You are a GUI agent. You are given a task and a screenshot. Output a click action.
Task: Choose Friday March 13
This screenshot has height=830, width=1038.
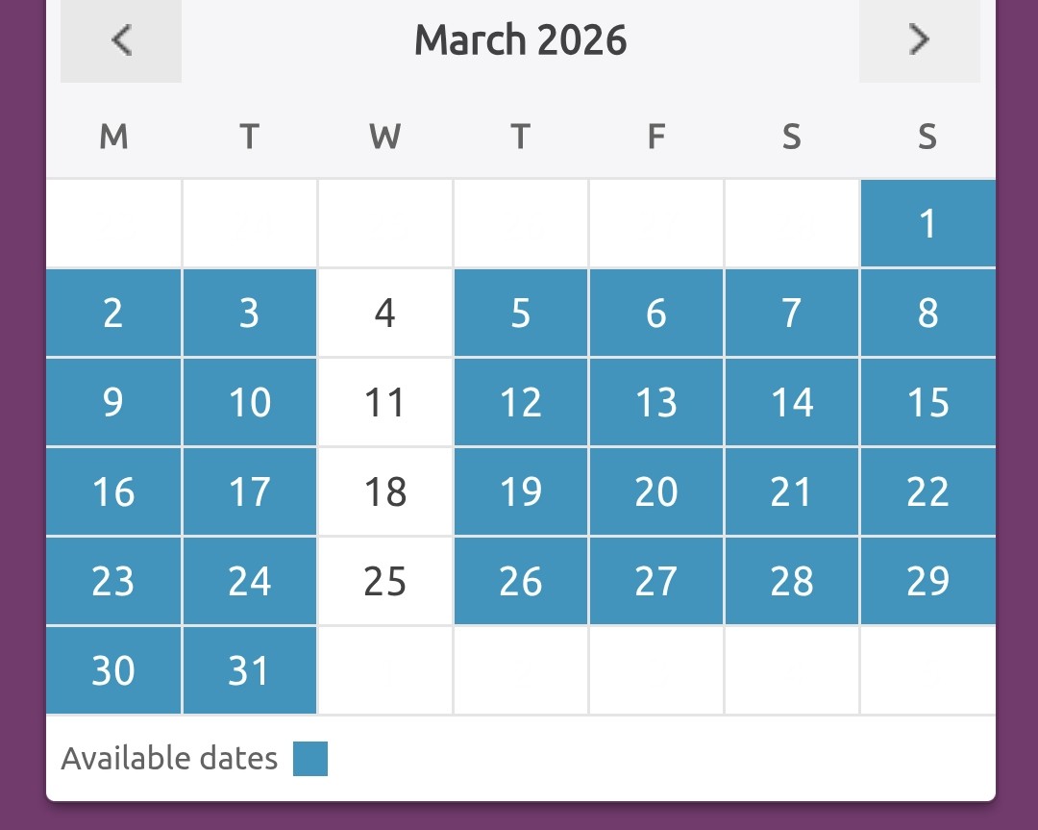tap(656, 402)
